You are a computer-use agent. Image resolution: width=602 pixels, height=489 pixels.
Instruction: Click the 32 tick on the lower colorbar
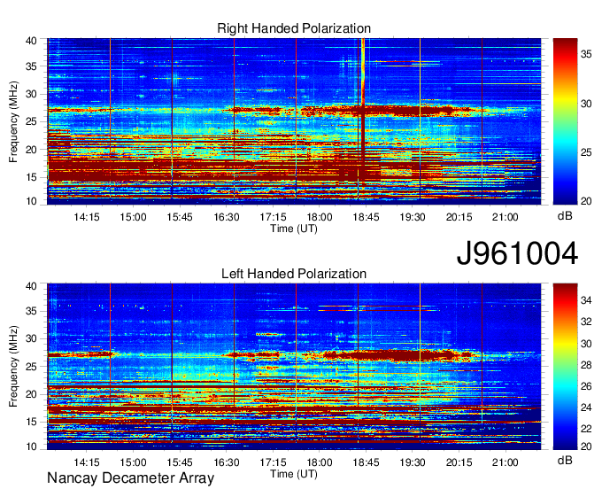(586, 322)
